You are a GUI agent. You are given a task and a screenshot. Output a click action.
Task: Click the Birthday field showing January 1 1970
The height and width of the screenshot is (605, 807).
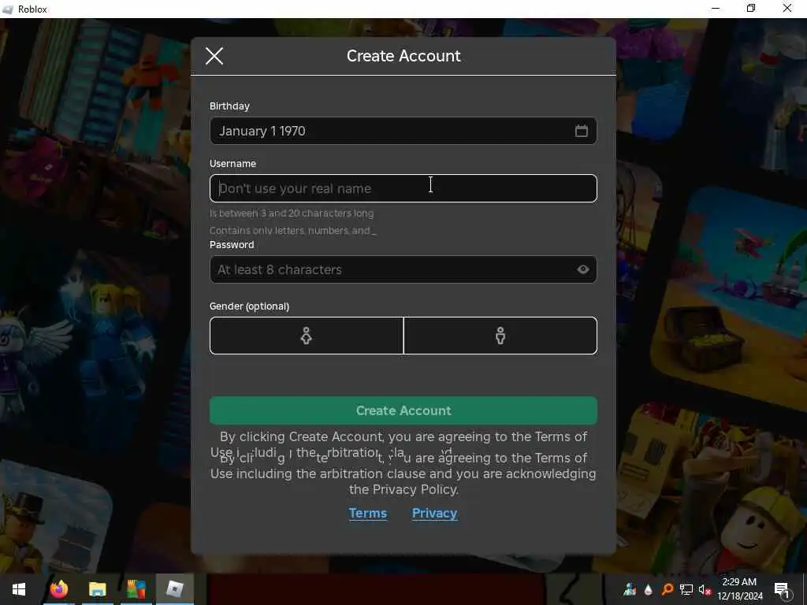pyautogui.click(x=403, y=131)
